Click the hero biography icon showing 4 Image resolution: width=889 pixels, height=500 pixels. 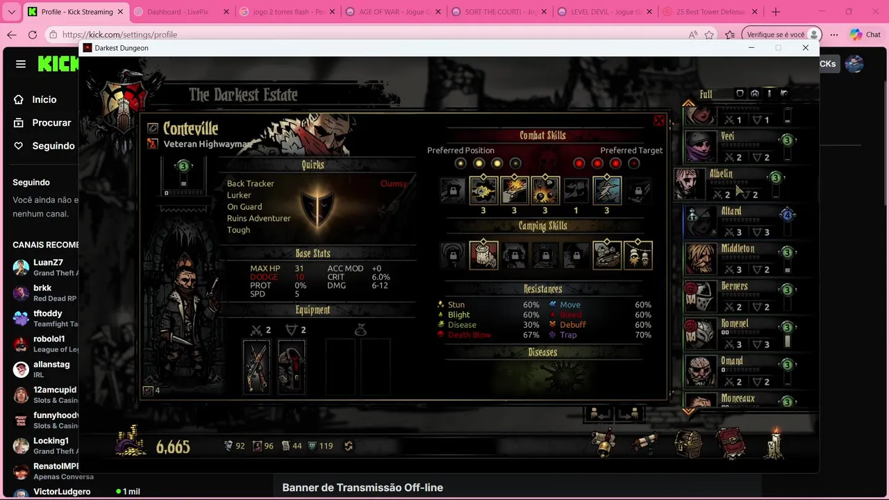(x=148, y=390)
